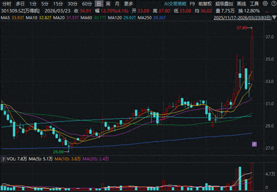Screen dimensions: 277x192
Task: Open the help question mark icon
Action: pyautogui.click(x=274, y=3)
